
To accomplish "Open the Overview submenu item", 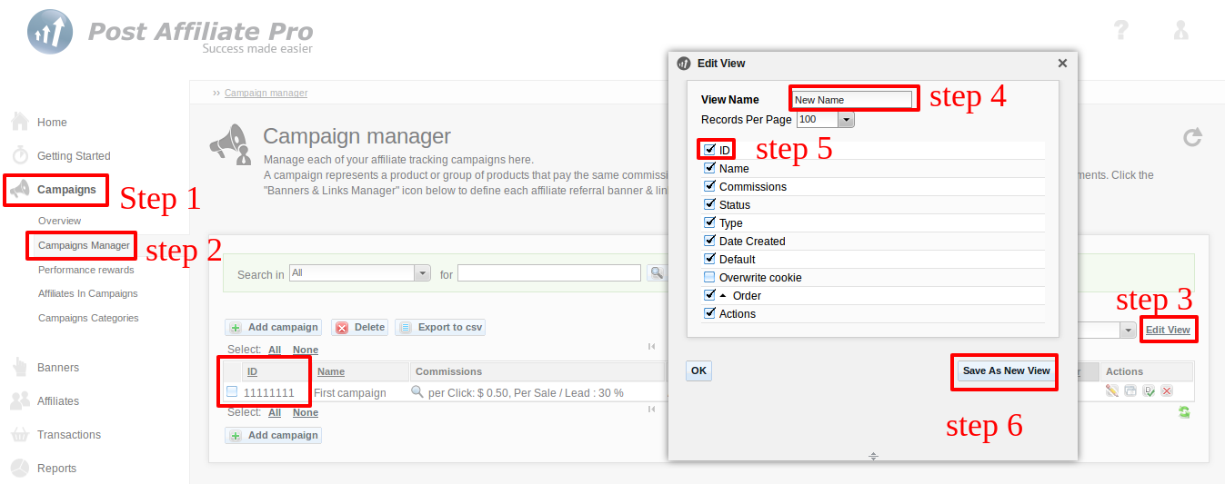I will click(59, 221).
